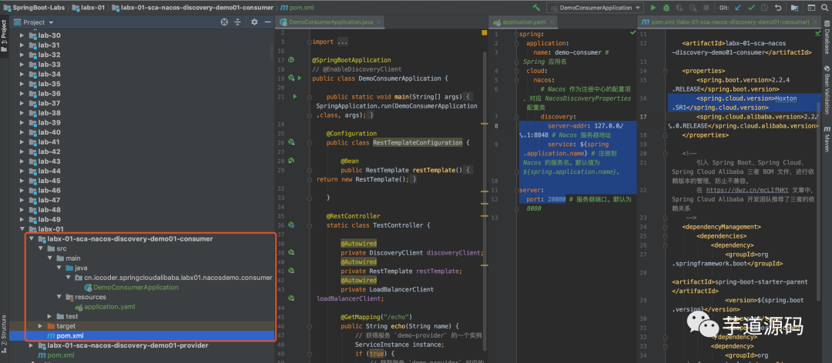
Task: Expand the target folder
Action: (41, 326)
